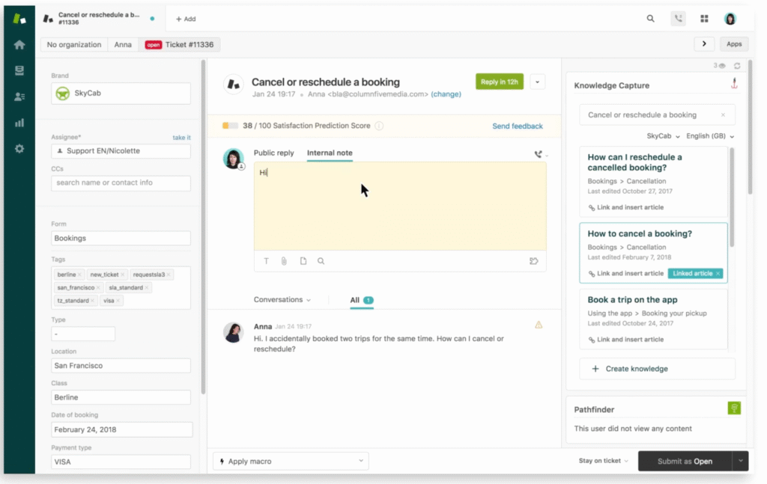Image resolution: width=767 pixels, height=484 pixels.
Task: Switch to the Public reply tab
Action: pyautogui.click(x=273, y=153)
